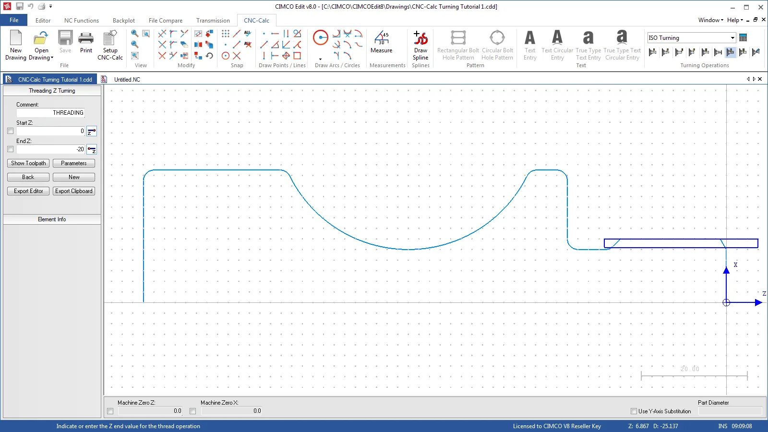Toggle the Start Z checkbox
This screenshot has width=768, height=432.
[11, 131]
